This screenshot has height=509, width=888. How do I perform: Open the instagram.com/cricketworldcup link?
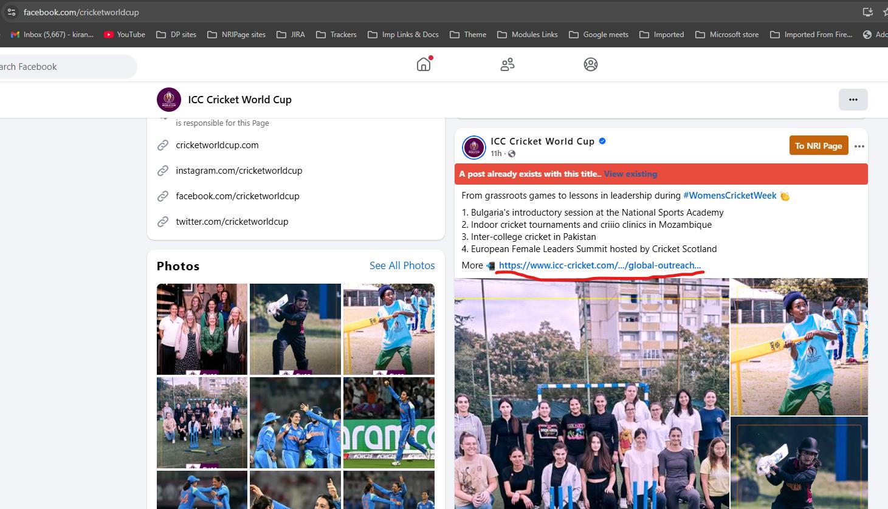[x=239, y=171]
